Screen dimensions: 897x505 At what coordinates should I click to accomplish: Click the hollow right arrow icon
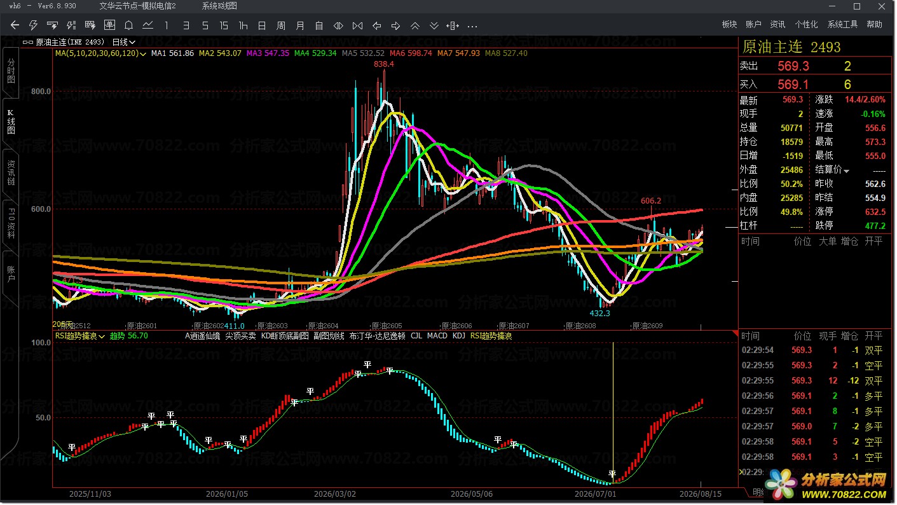tap(395, 25)
